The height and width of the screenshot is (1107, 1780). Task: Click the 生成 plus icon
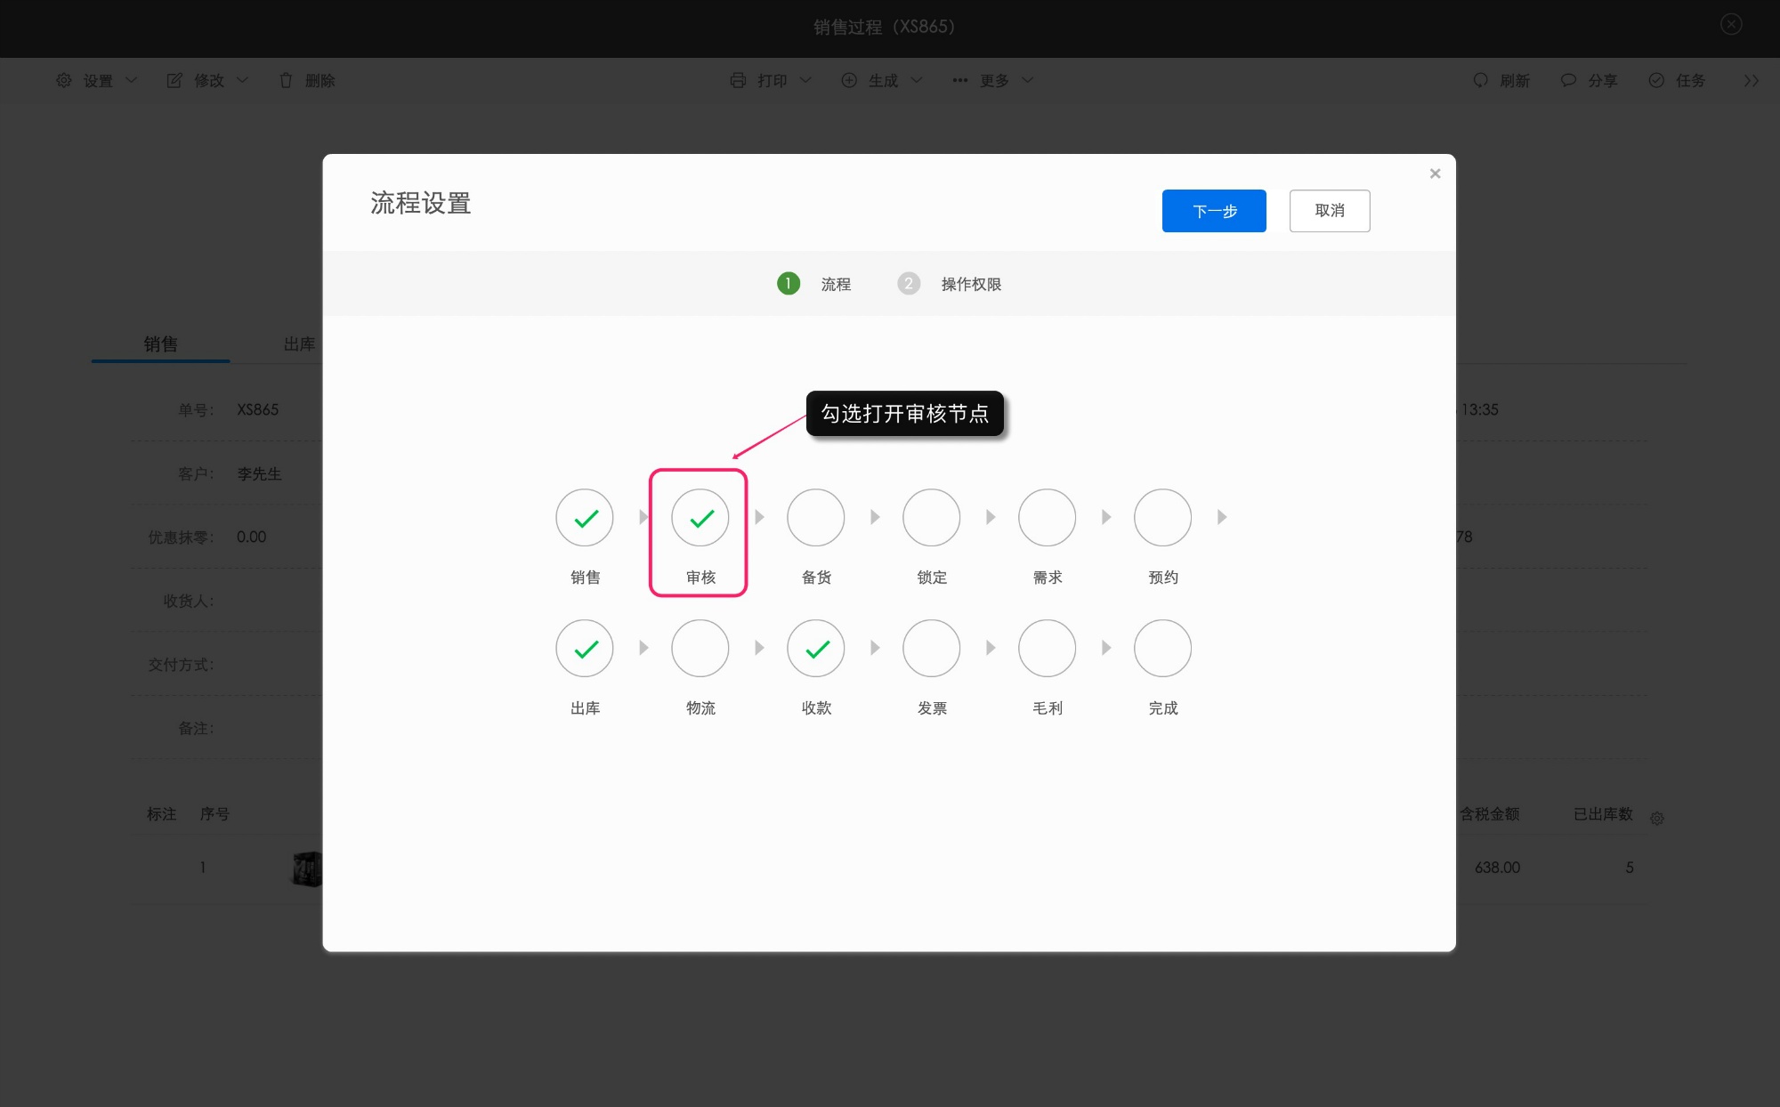(849, 80)
